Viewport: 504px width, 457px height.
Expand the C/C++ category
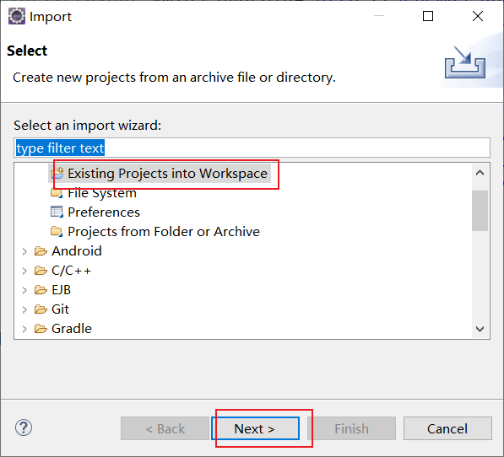pos(24,272)
